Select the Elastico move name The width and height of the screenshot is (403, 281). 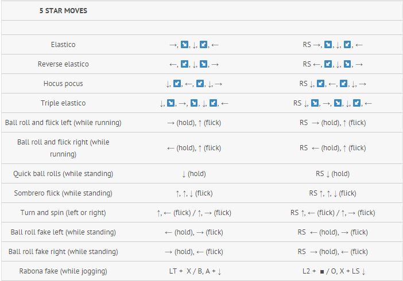click(x=63, y=45)
